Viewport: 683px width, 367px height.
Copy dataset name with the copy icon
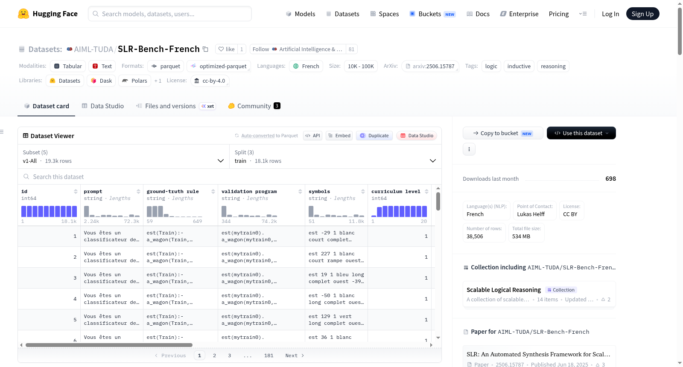(x=205, y=49)
